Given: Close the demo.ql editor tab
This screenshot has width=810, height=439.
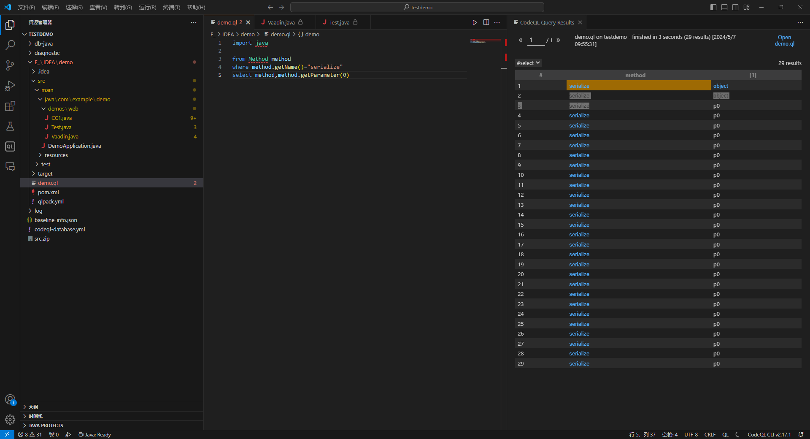Looking at the screenshot, I should [x=248, y=22].
